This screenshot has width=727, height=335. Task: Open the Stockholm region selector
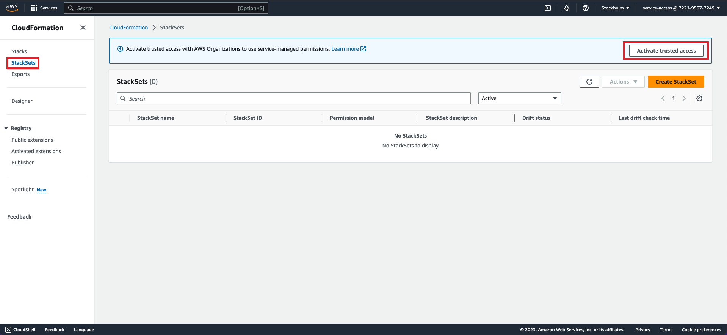tap(615, 8)
